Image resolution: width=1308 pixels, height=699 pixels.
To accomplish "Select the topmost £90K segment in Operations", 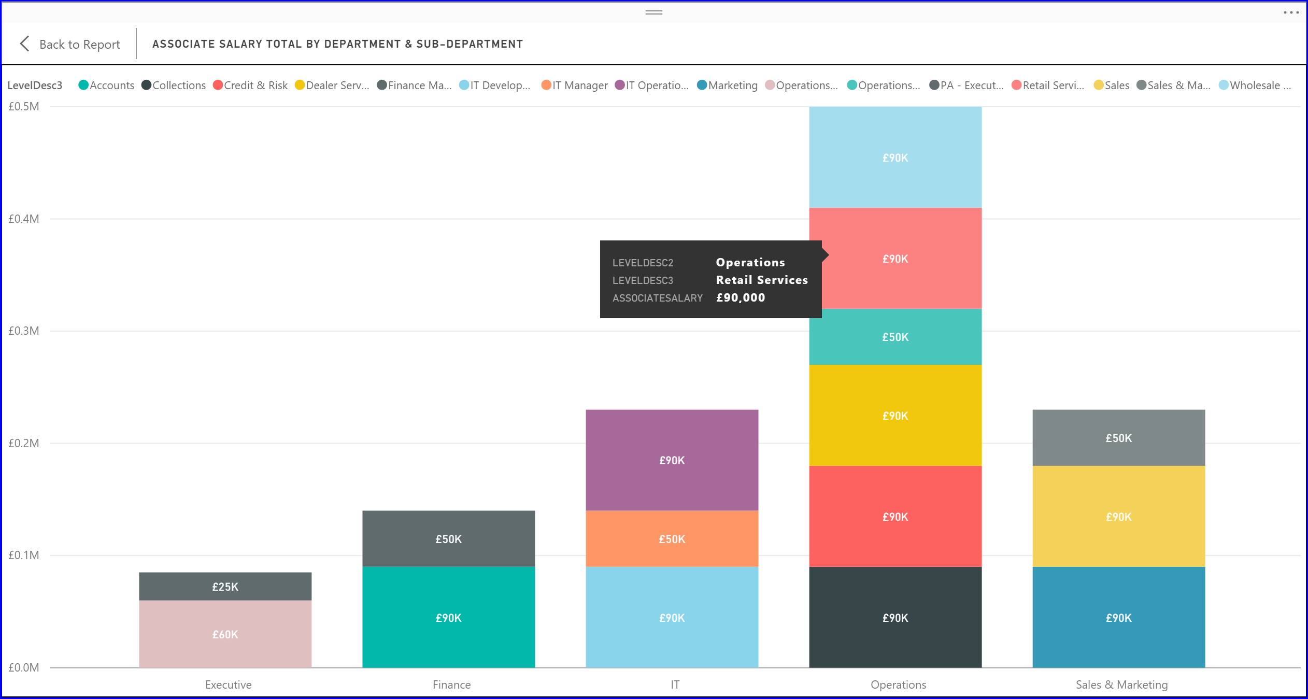I will coord(895,158).
